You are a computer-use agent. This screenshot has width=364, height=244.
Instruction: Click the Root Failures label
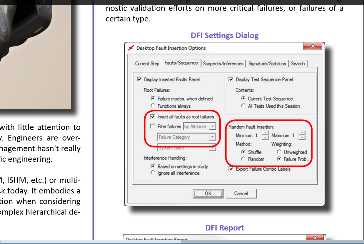pyautogui.click(x=157, y=90)
